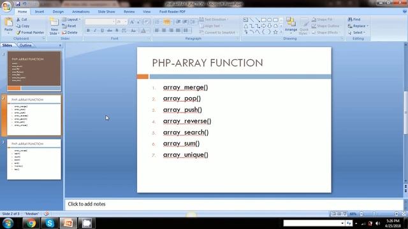Viewport: 408px width, 229px height.
Task: Open the Animations tab
Action: pos(81,11)
